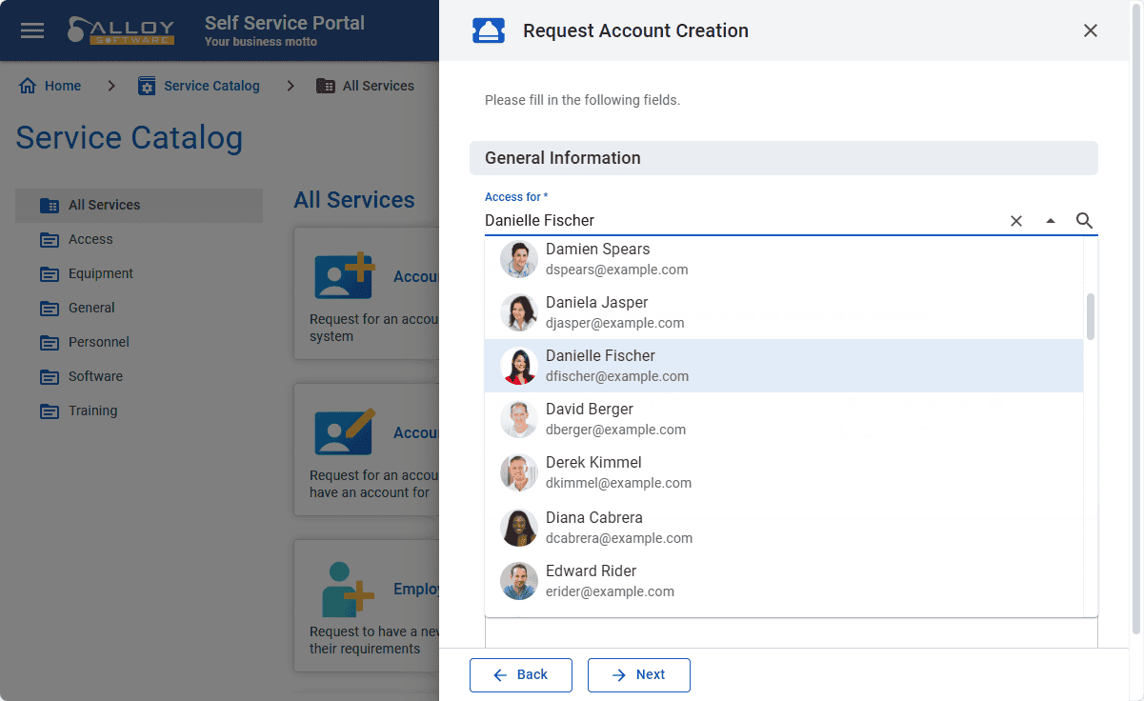Click the search magnifier in Access for
This screenshot has height=701, width=1144.
coord(1084,221)
